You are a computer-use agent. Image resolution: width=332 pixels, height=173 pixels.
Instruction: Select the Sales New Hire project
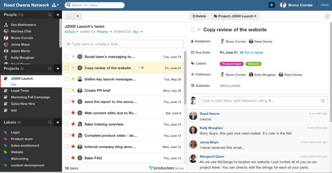coord(23,104)
